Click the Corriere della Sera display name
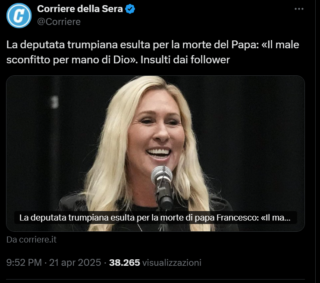 80,9
